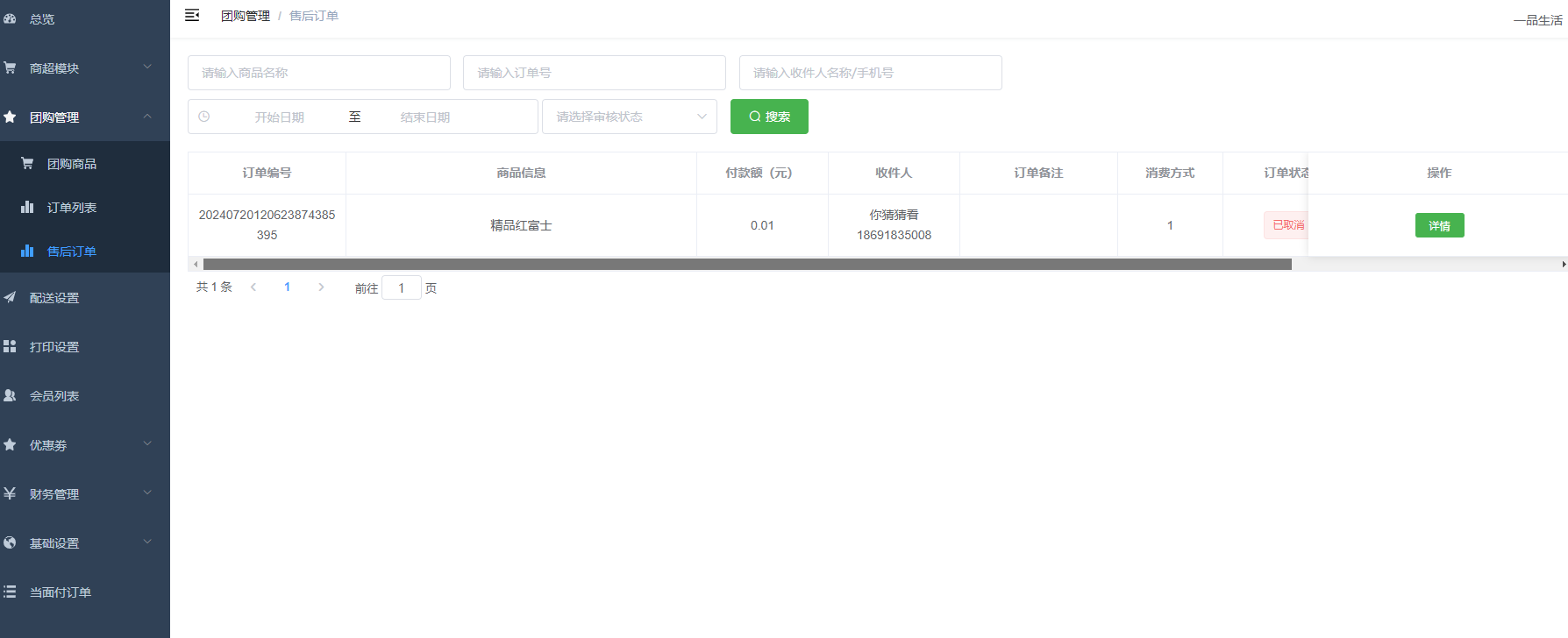This screenshot has height=638, width=1568.
Task: Click the 配送设置 paper plane icon
Action: (x=10, y=297)
